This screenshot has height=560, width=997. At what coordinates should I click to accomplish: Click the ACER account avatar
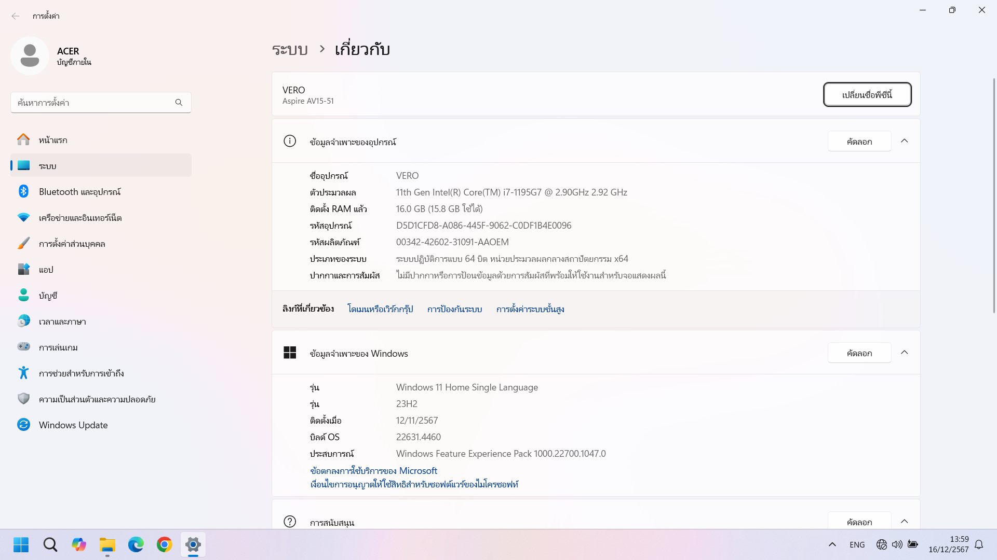point(30,55)
